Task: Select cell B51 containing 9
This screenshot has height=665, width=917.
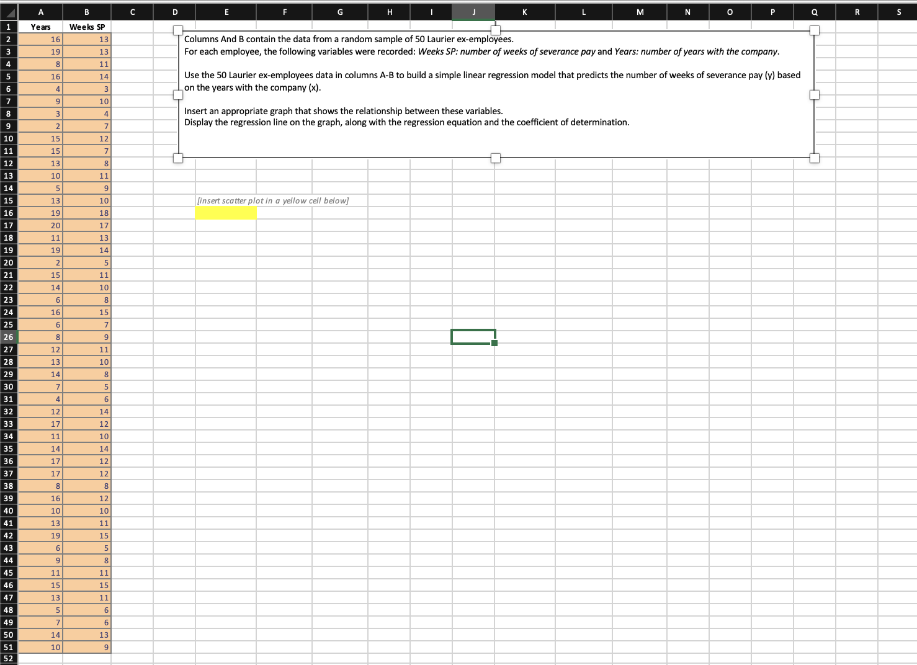Action: [86, 647]
